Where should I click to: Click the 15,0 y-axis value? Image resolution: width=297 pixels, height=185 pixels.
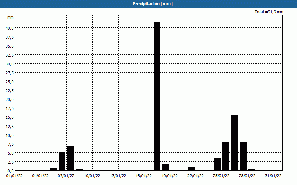[10, 117]
